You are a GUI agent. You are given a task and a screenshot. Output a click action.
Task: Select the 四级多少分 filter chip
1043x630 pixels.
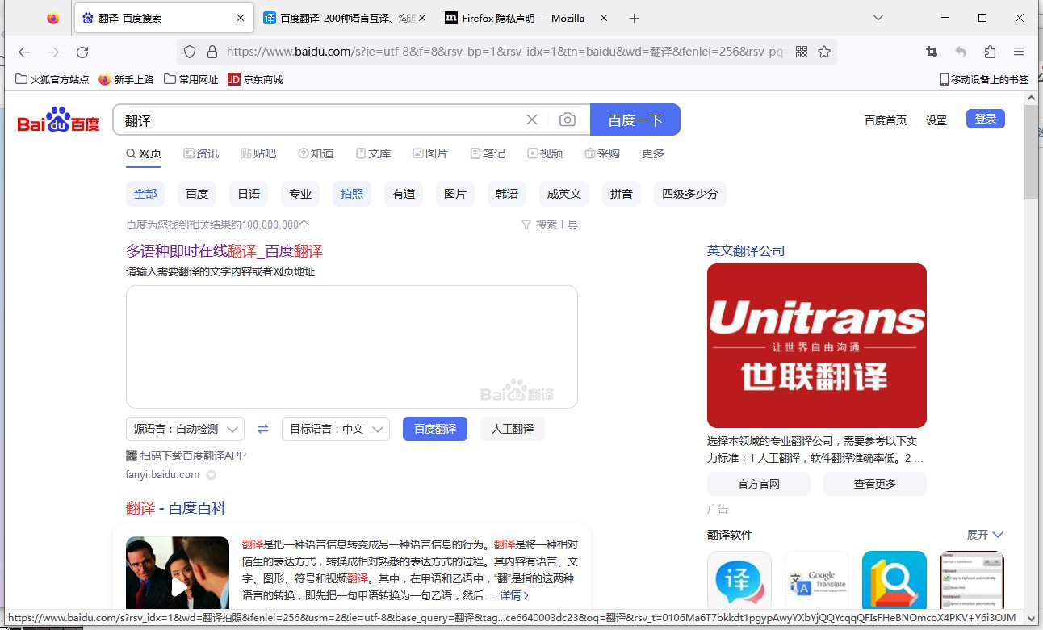tap(690, 194)
